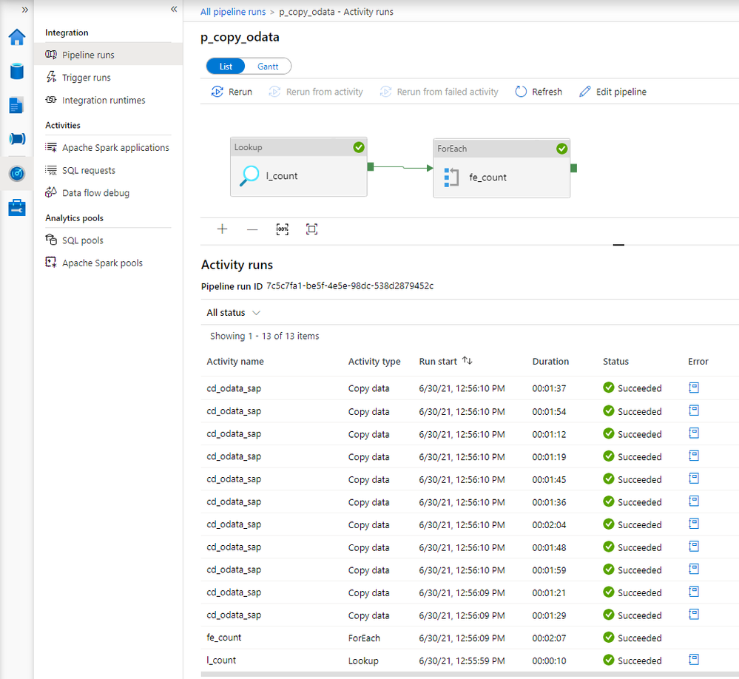Click the Edit pipeline button

click(x=613, y=92)
